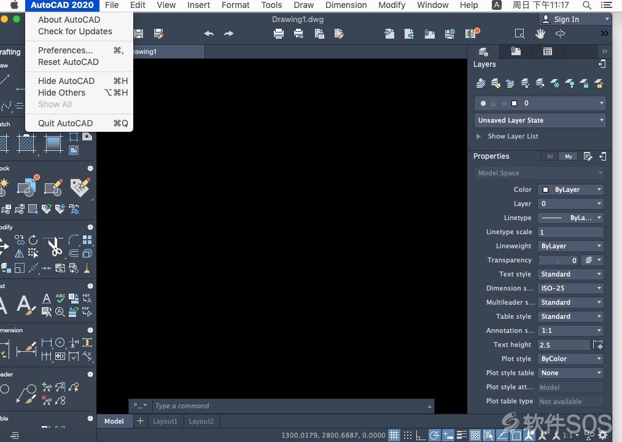Select the My properties filter button

pyautogui.click(x=569, y=156)
